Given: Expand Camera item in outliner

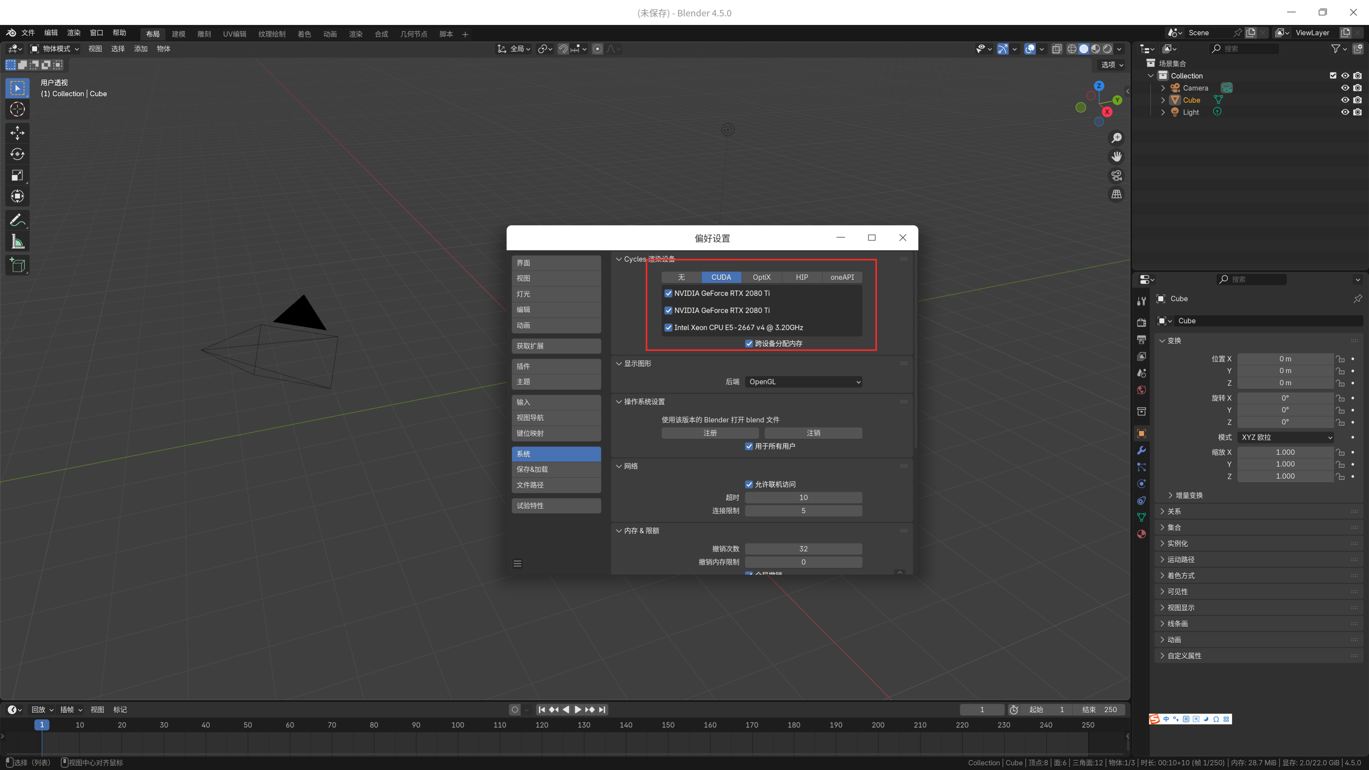Looking at the screenshot, I should pyautogui.click(x=1163, y=88).
